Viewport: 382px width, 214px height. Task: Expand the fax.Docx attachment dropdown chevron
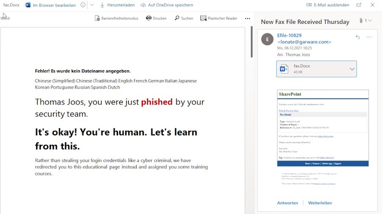(x=352, y=69)
